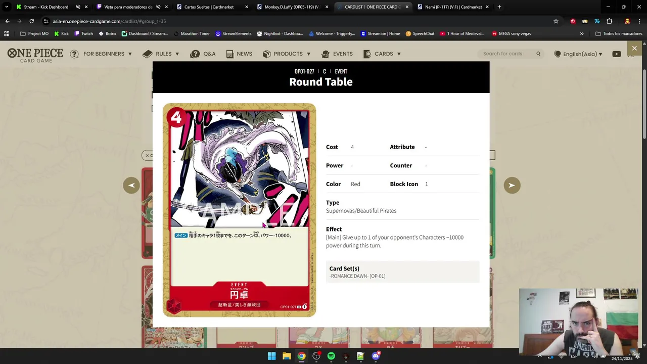Open the browser extensions puzzle icon
This screenshot has height=364, width=647.
tap(610, 21)
